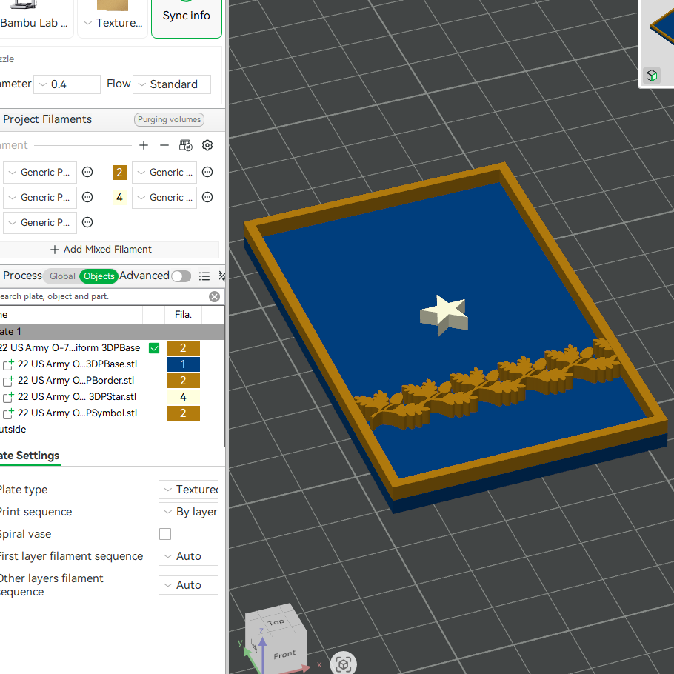Screen dimensions: 674x674
Task: Change filament 2 for PBorder.stl part
Action: coord(184,381)
